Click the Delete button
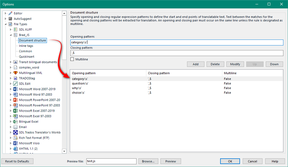 point(215,64)
